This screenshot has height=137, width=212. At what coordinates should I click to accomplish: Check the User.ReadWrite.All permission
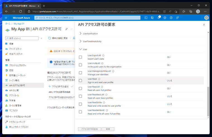tap(80, 112)
